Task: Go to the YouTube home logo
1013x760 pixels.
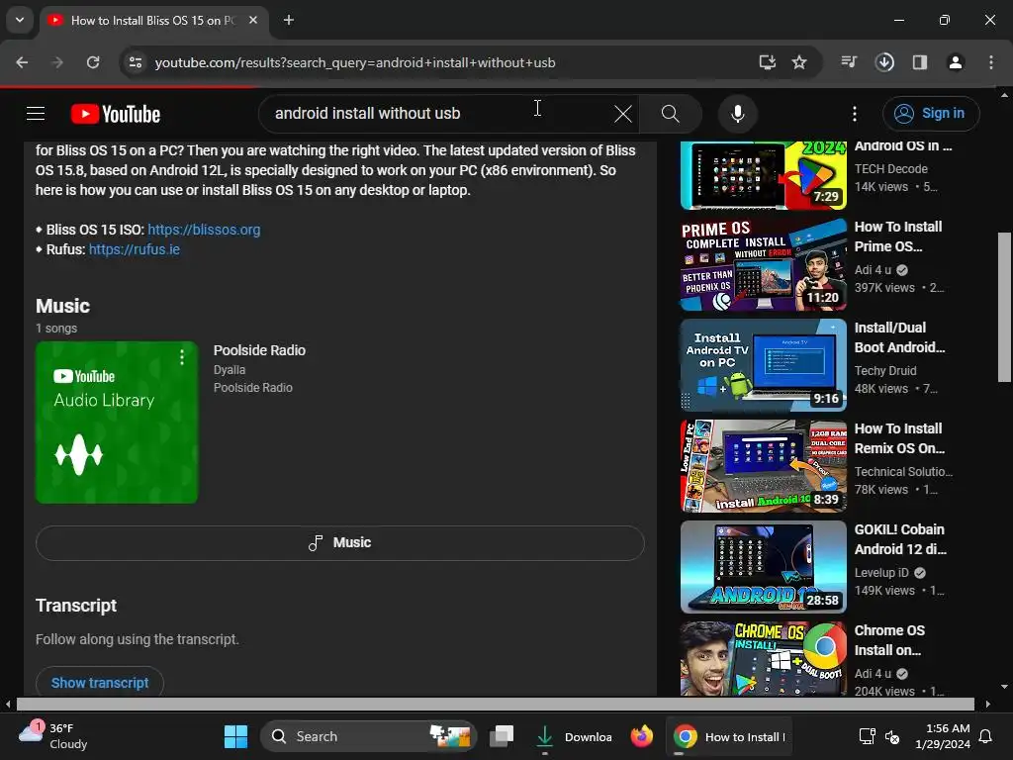Action: [x=116, y=114]
